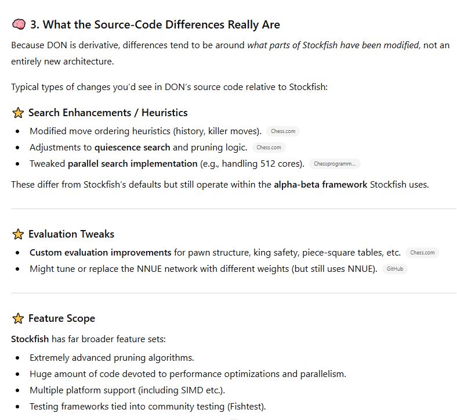Click the bold "Custom evaluation improvements" text
Screen dimensions: 457x420
pyautogui.click(x=100, y=253)
